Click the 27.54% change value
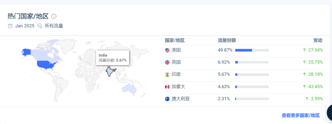This screenshot has height=124, width=332. coord(315,50)
